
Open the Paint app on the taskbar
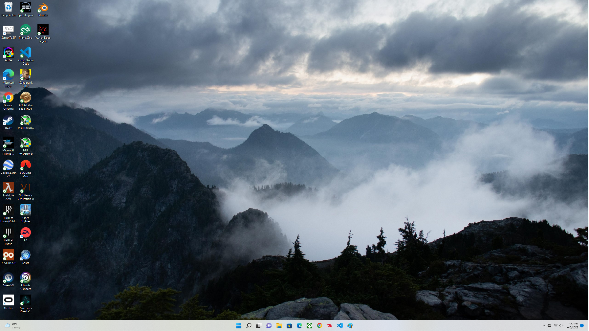(350, 325)
